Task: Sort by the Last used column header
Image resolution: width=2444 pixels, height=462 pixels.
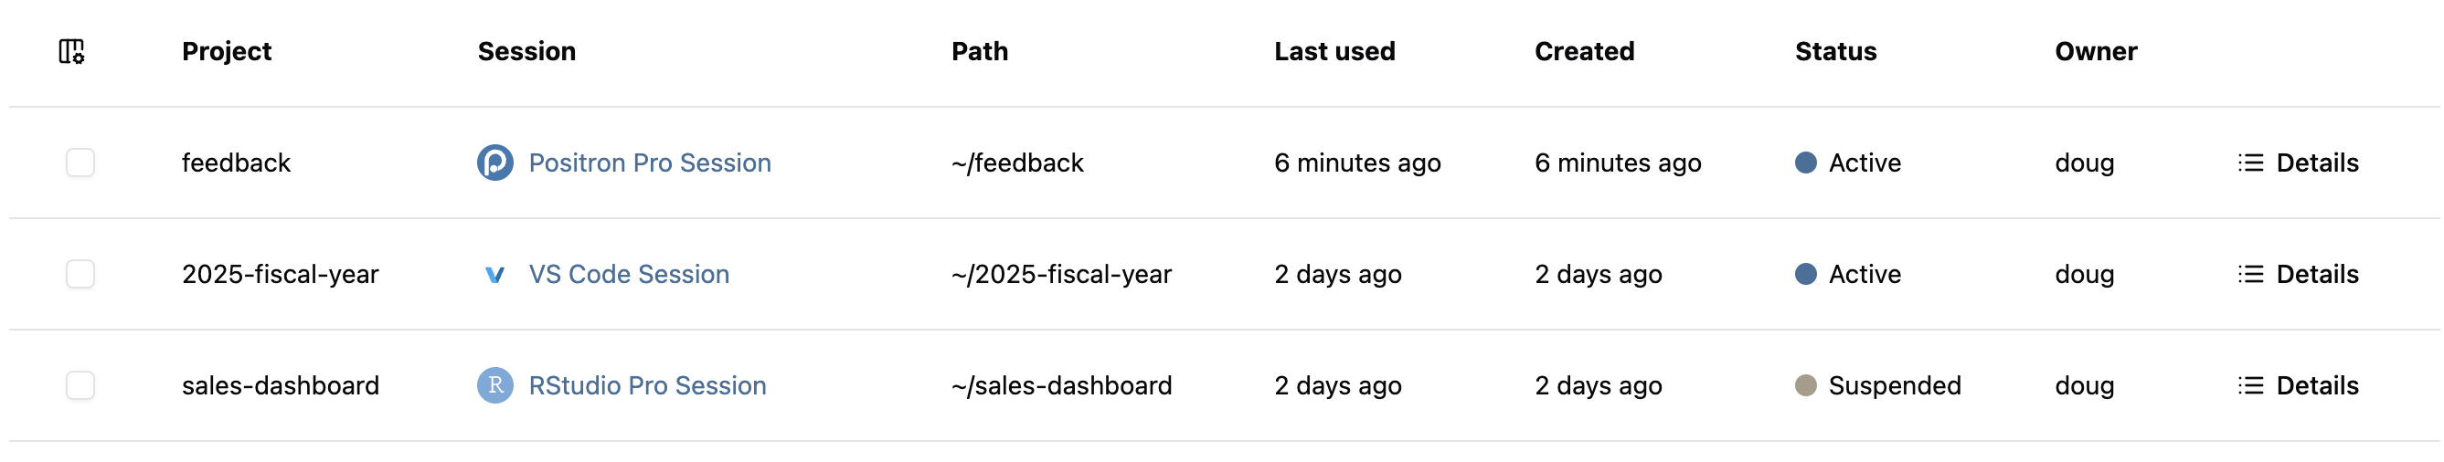Action: tap(1333, 51)
